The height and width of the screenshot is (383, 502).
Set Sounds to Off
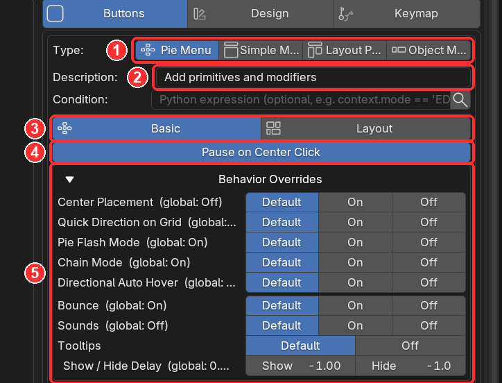[429, 325]
